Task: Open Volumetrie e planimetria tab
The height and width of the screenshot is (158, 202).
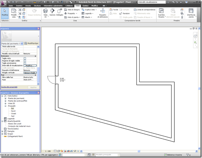Action: point(53,6)
